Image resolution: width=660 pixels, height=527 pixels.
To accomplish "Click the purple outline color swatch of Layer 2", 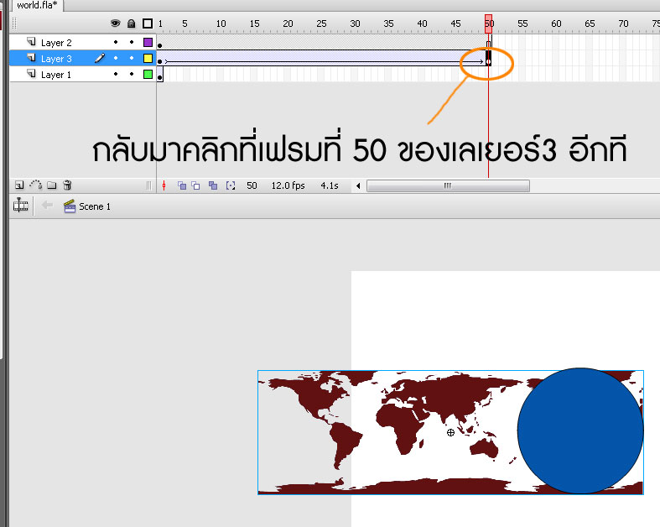I will coord(148,42).
